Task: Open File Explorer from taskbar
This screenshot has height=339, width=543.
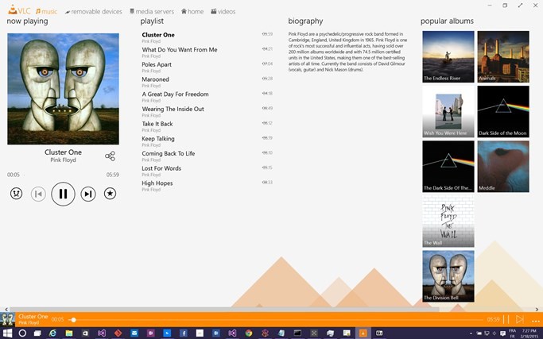Action: pos(69,333)
